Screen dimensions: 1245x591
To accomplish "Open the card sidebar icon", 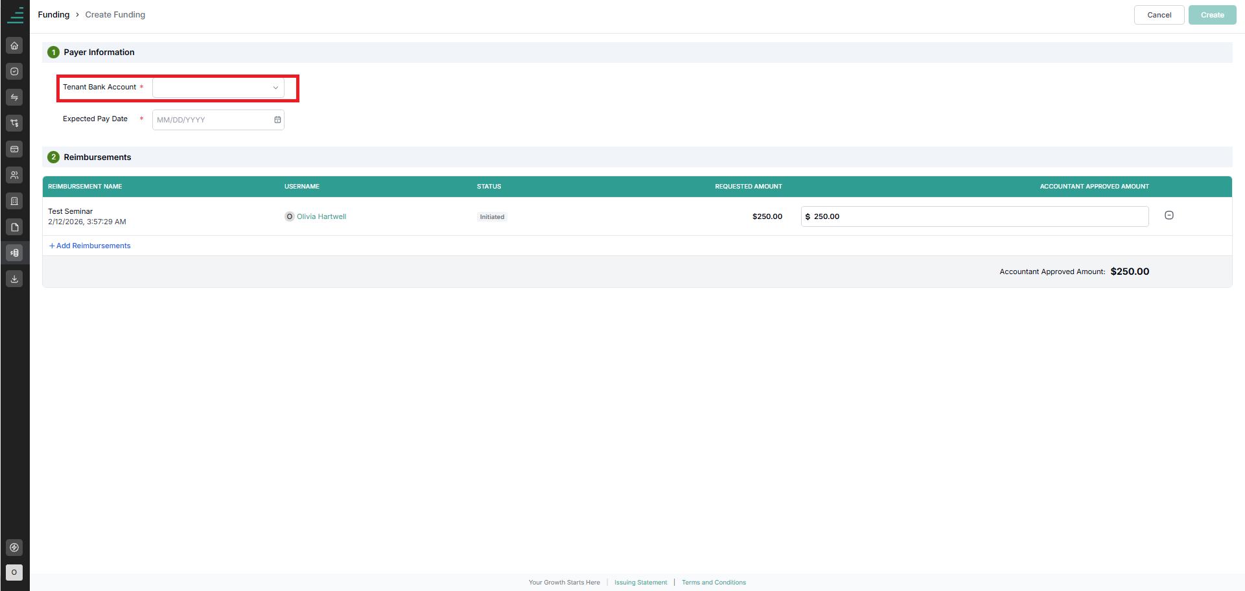I will 14,149.
